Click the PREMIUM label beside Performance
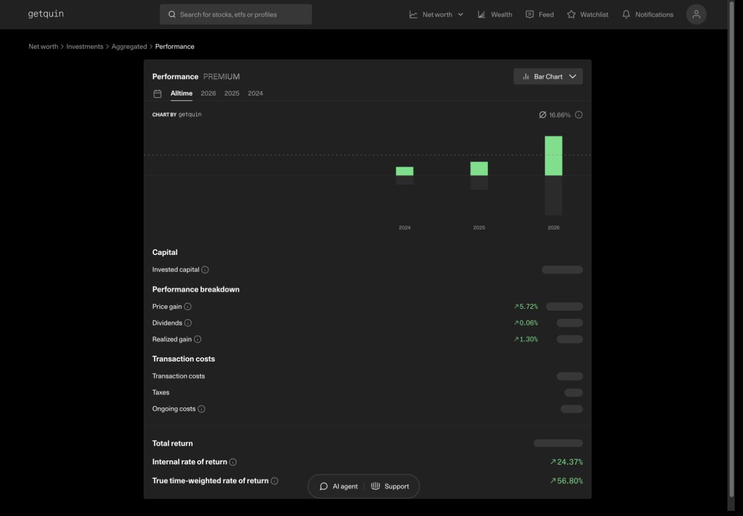Screen dimensions: 743x516 click(221, 76)
